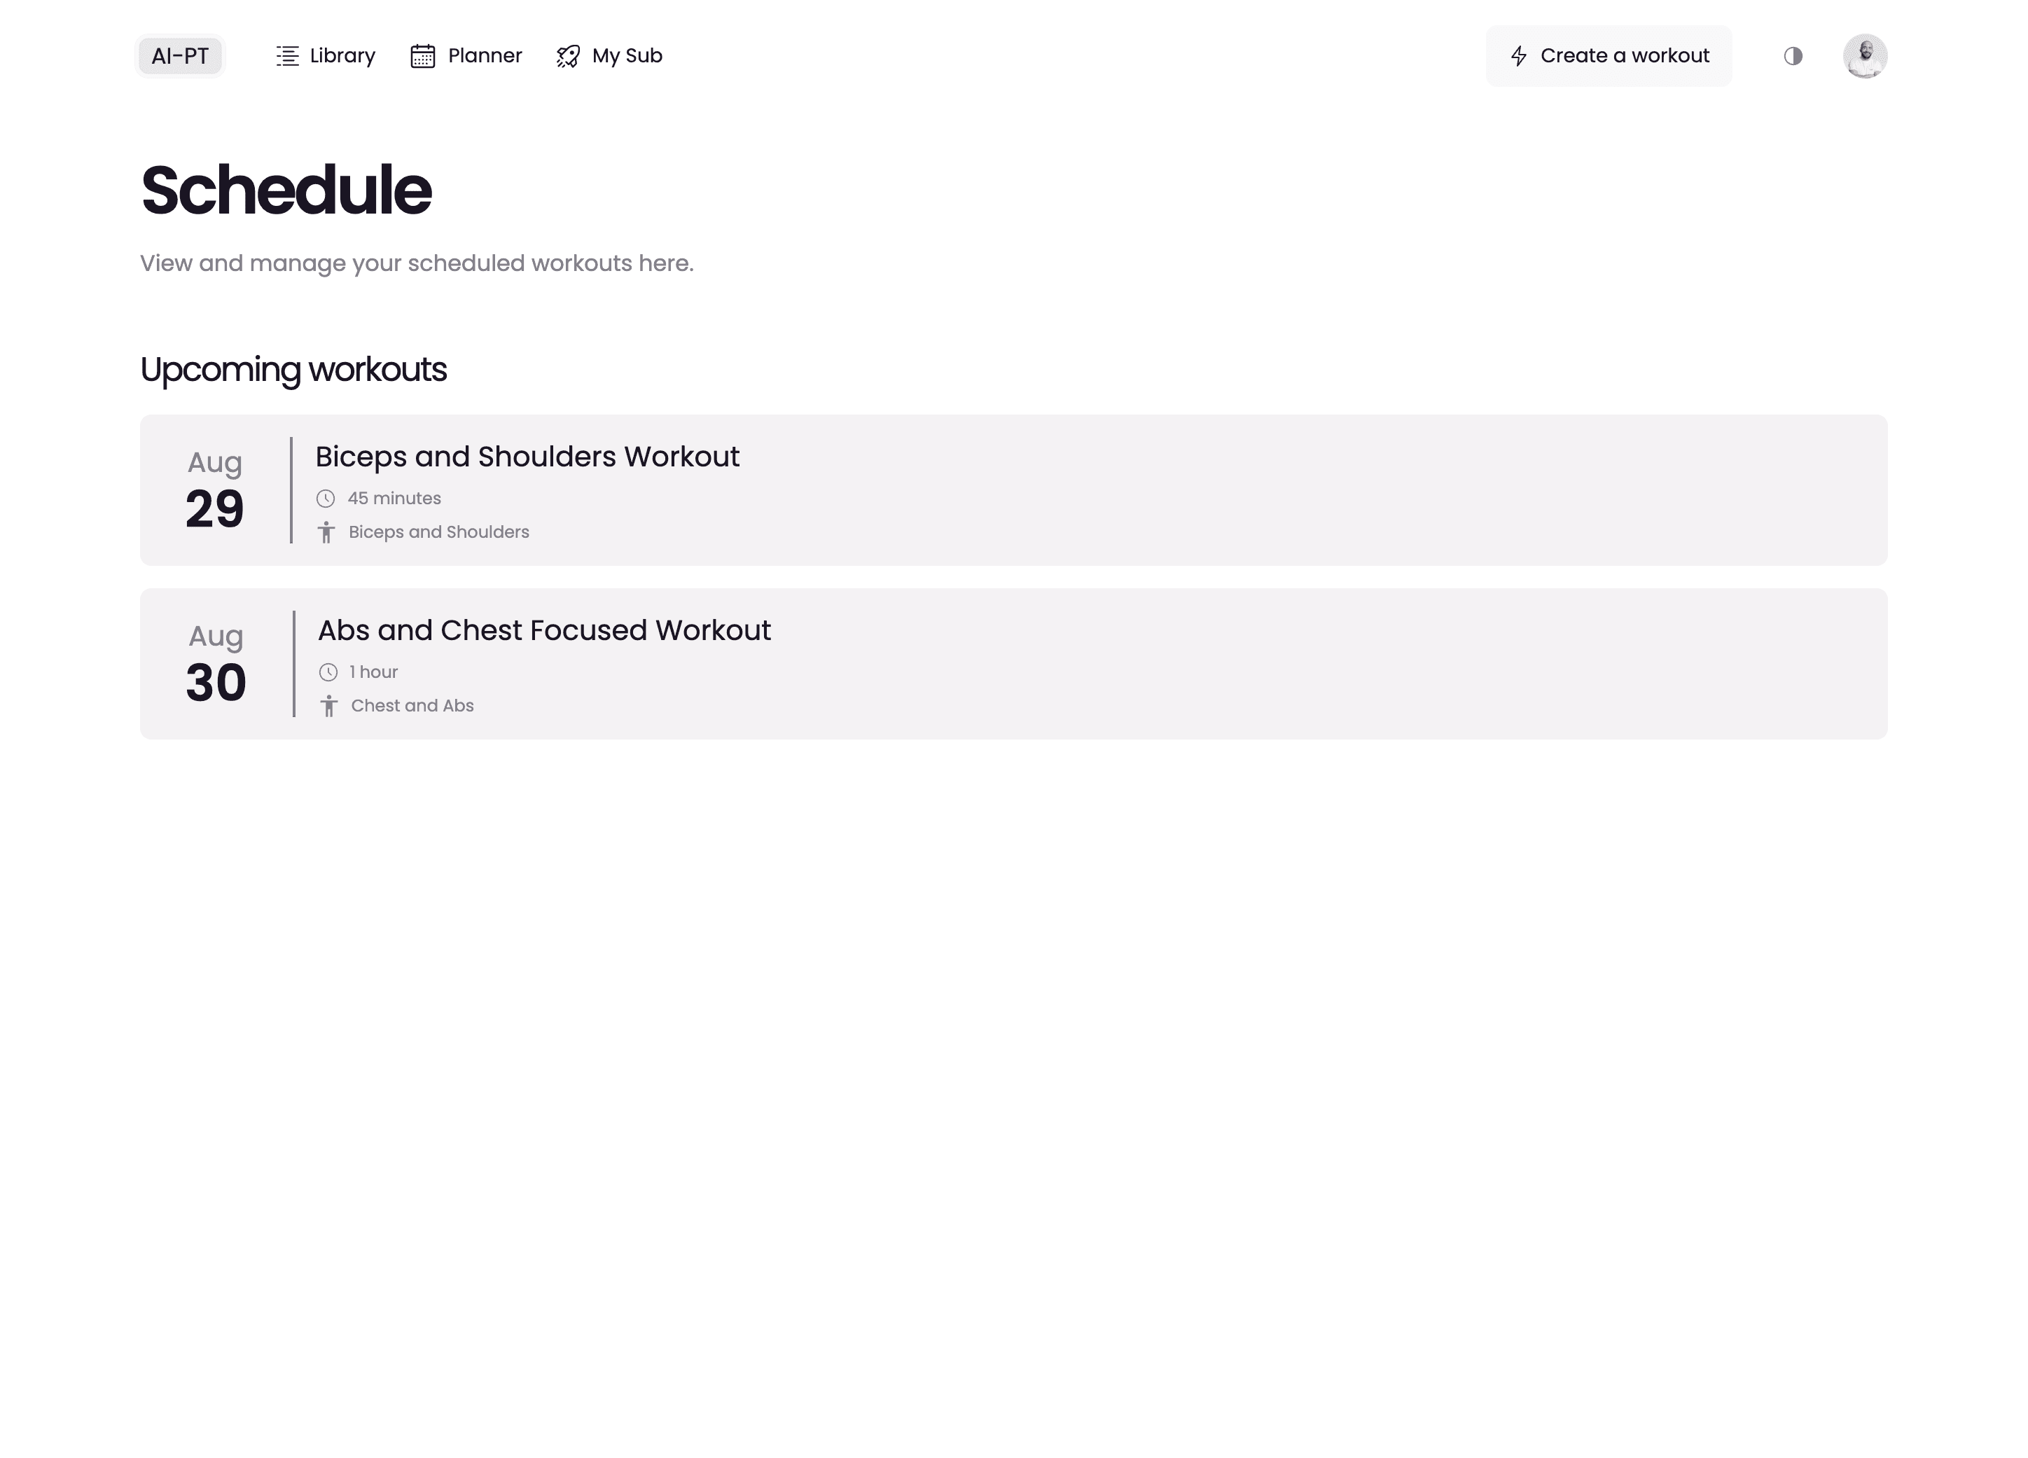Image resolution: width=2028 pixels, height=1458 pixels.
Task: Toggle dark mode with theme switcher
Action: [1793, 55]
